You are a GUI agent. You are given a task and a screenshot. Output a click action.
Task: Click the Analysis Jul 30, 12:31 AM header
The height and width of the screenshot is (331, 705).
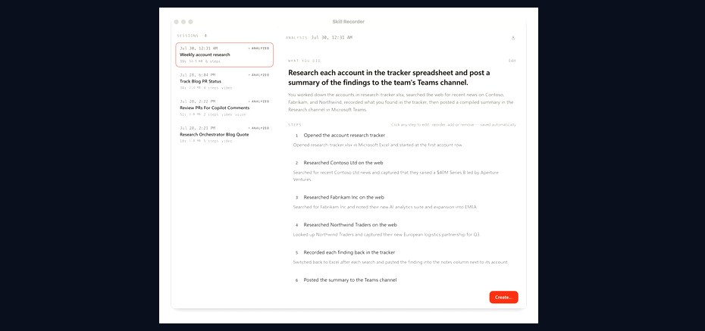[319, 38]
